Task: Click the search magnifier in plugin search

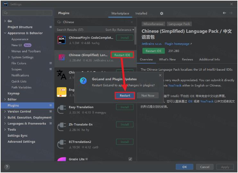Action: click(59, 22)
